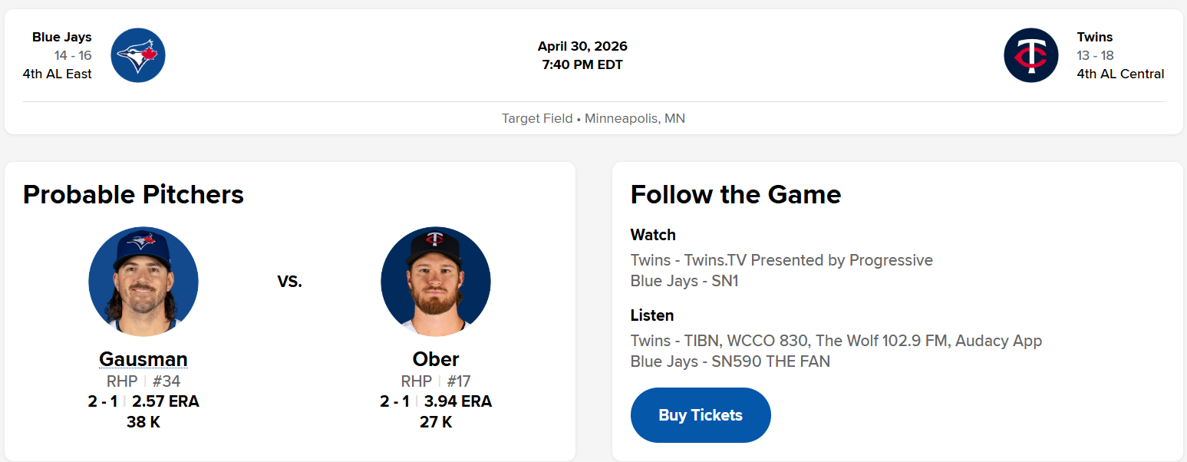This screenshot has width=1187, height=462.
Task: Click the Blue Jays team logo
Action: coord(138,55)
